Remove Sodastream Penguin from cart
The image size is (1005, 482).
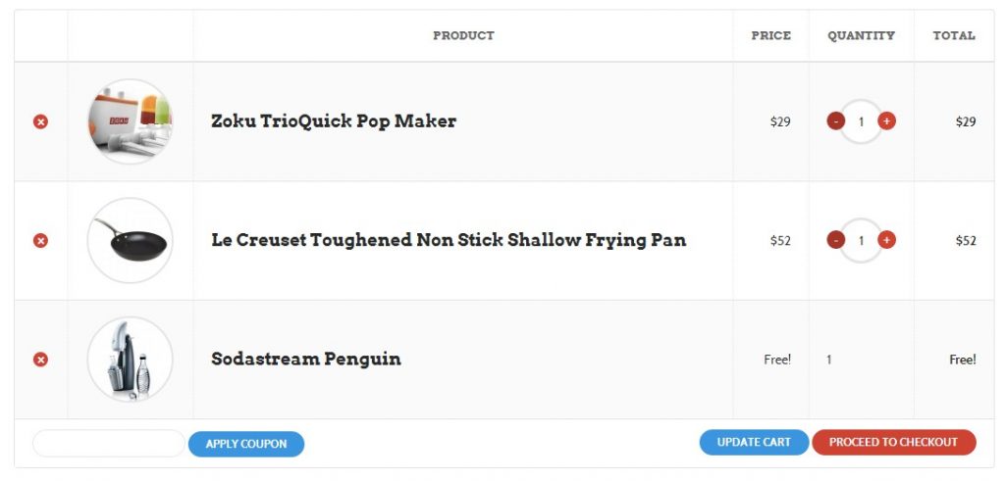click(40, 360)
